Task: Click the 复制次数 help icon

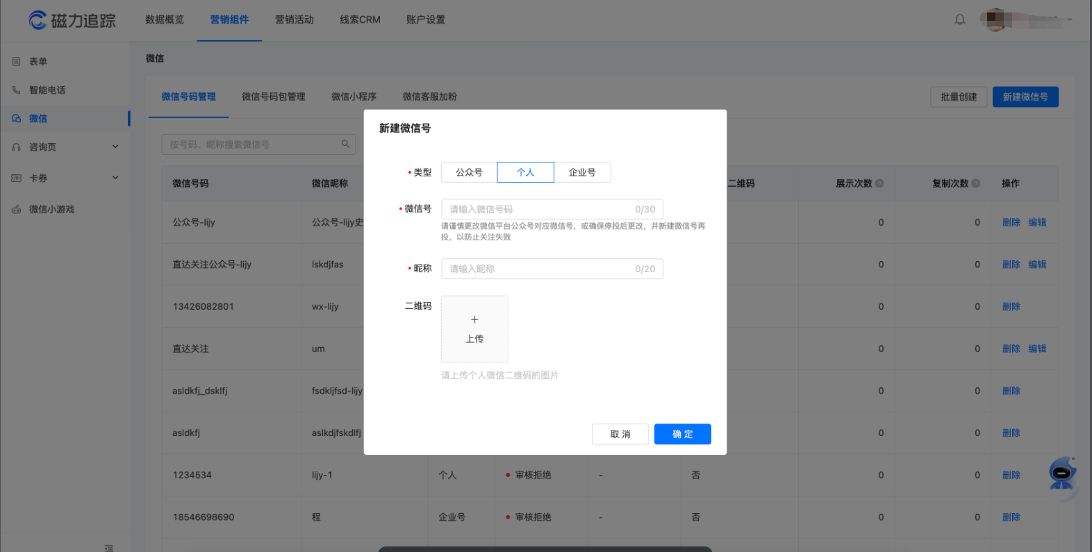Action: (975, 183)
